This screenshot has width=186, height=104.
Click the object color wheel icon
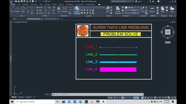click(x=123, y=8)
